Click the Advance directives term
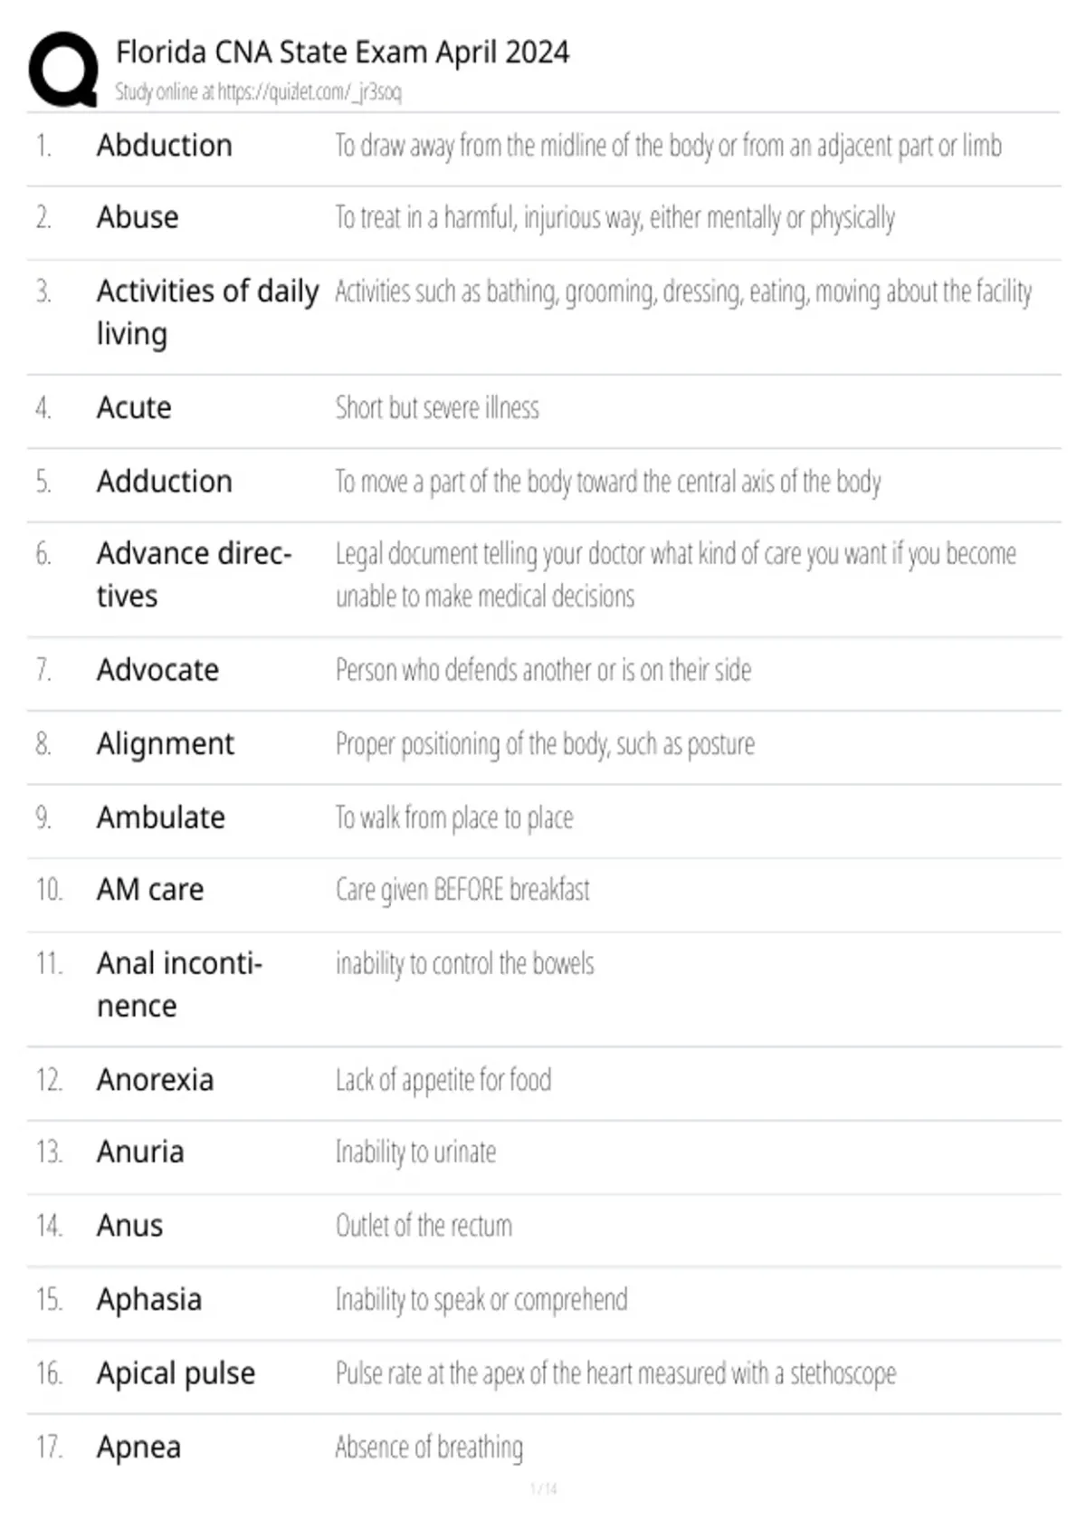This screenshot has height=1539, width=1086. (194, 575)
